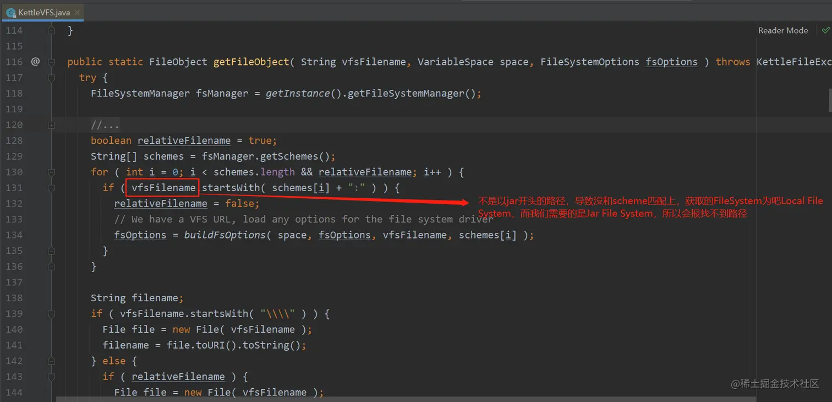832x402 pixels.
Task: Click the Java file icon on the KettleVFS.java tab
Action: (11, 12)
